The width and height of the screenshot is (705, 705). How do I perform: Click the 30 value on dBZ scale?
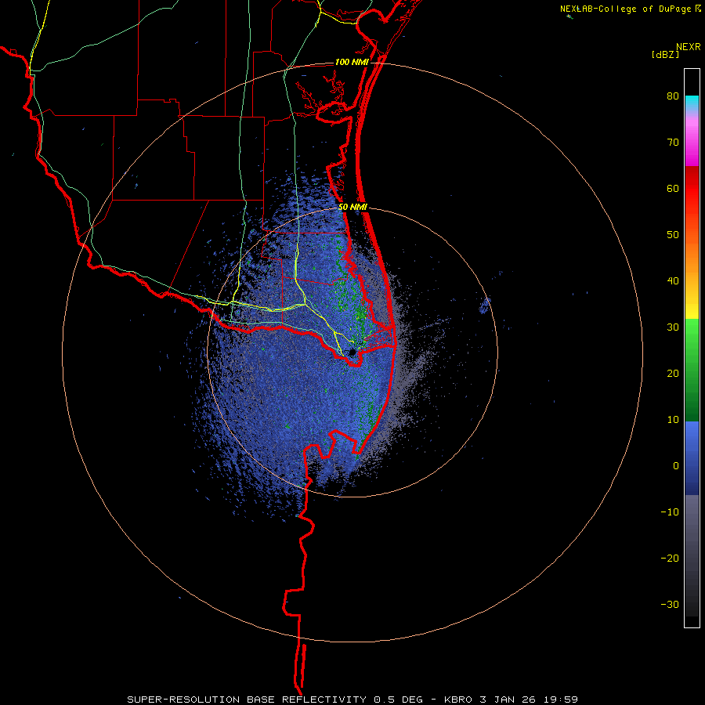pos(673,327)
